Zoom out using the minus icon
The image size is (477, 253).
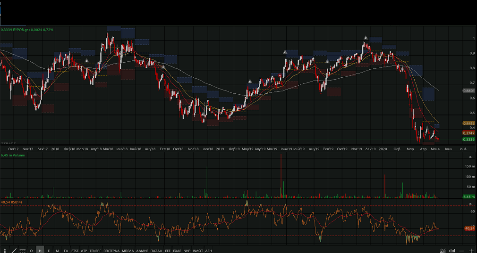462,251
